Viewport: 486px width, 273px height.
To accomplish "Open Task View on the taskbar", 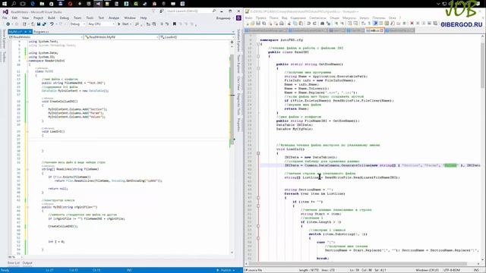I will (x=23, y=4).
